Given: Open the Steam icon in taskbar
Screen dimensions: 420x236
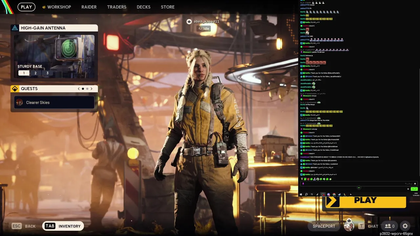Looking at the screenshot, I should pos(339,194).
